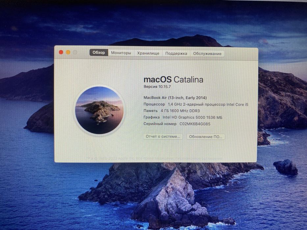
Task: Click the macOS Catalina round island icon
Action: (x=99, y=110)
